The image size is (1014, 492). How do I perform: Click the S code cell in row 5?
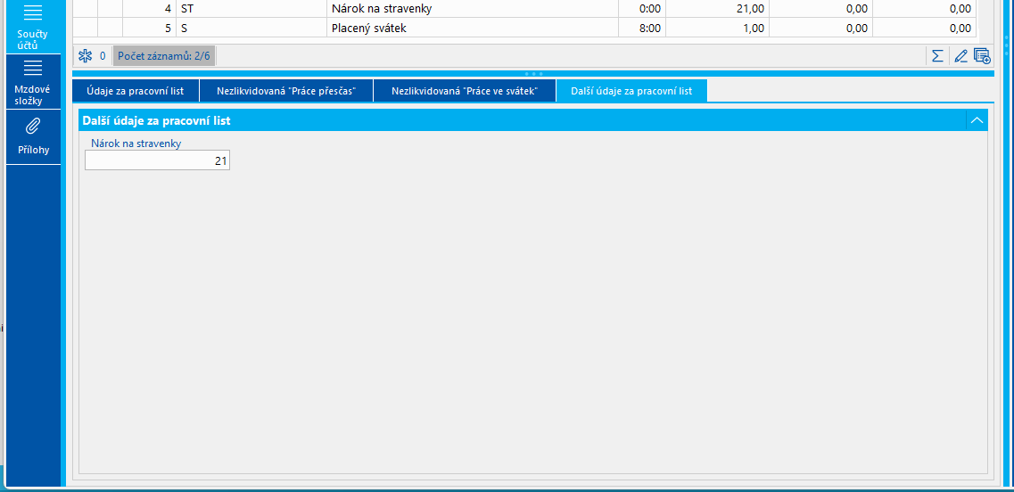(x=251, y=28)
